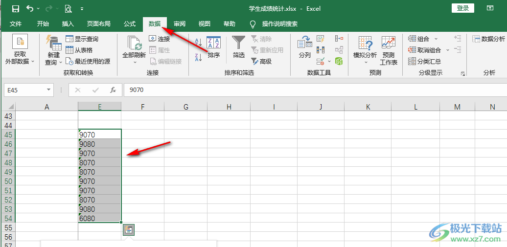The width and height of the screenshot is (507, 247).
Task: Click 从表格 button
Action: pyautogui.click(x=79, y=50)
